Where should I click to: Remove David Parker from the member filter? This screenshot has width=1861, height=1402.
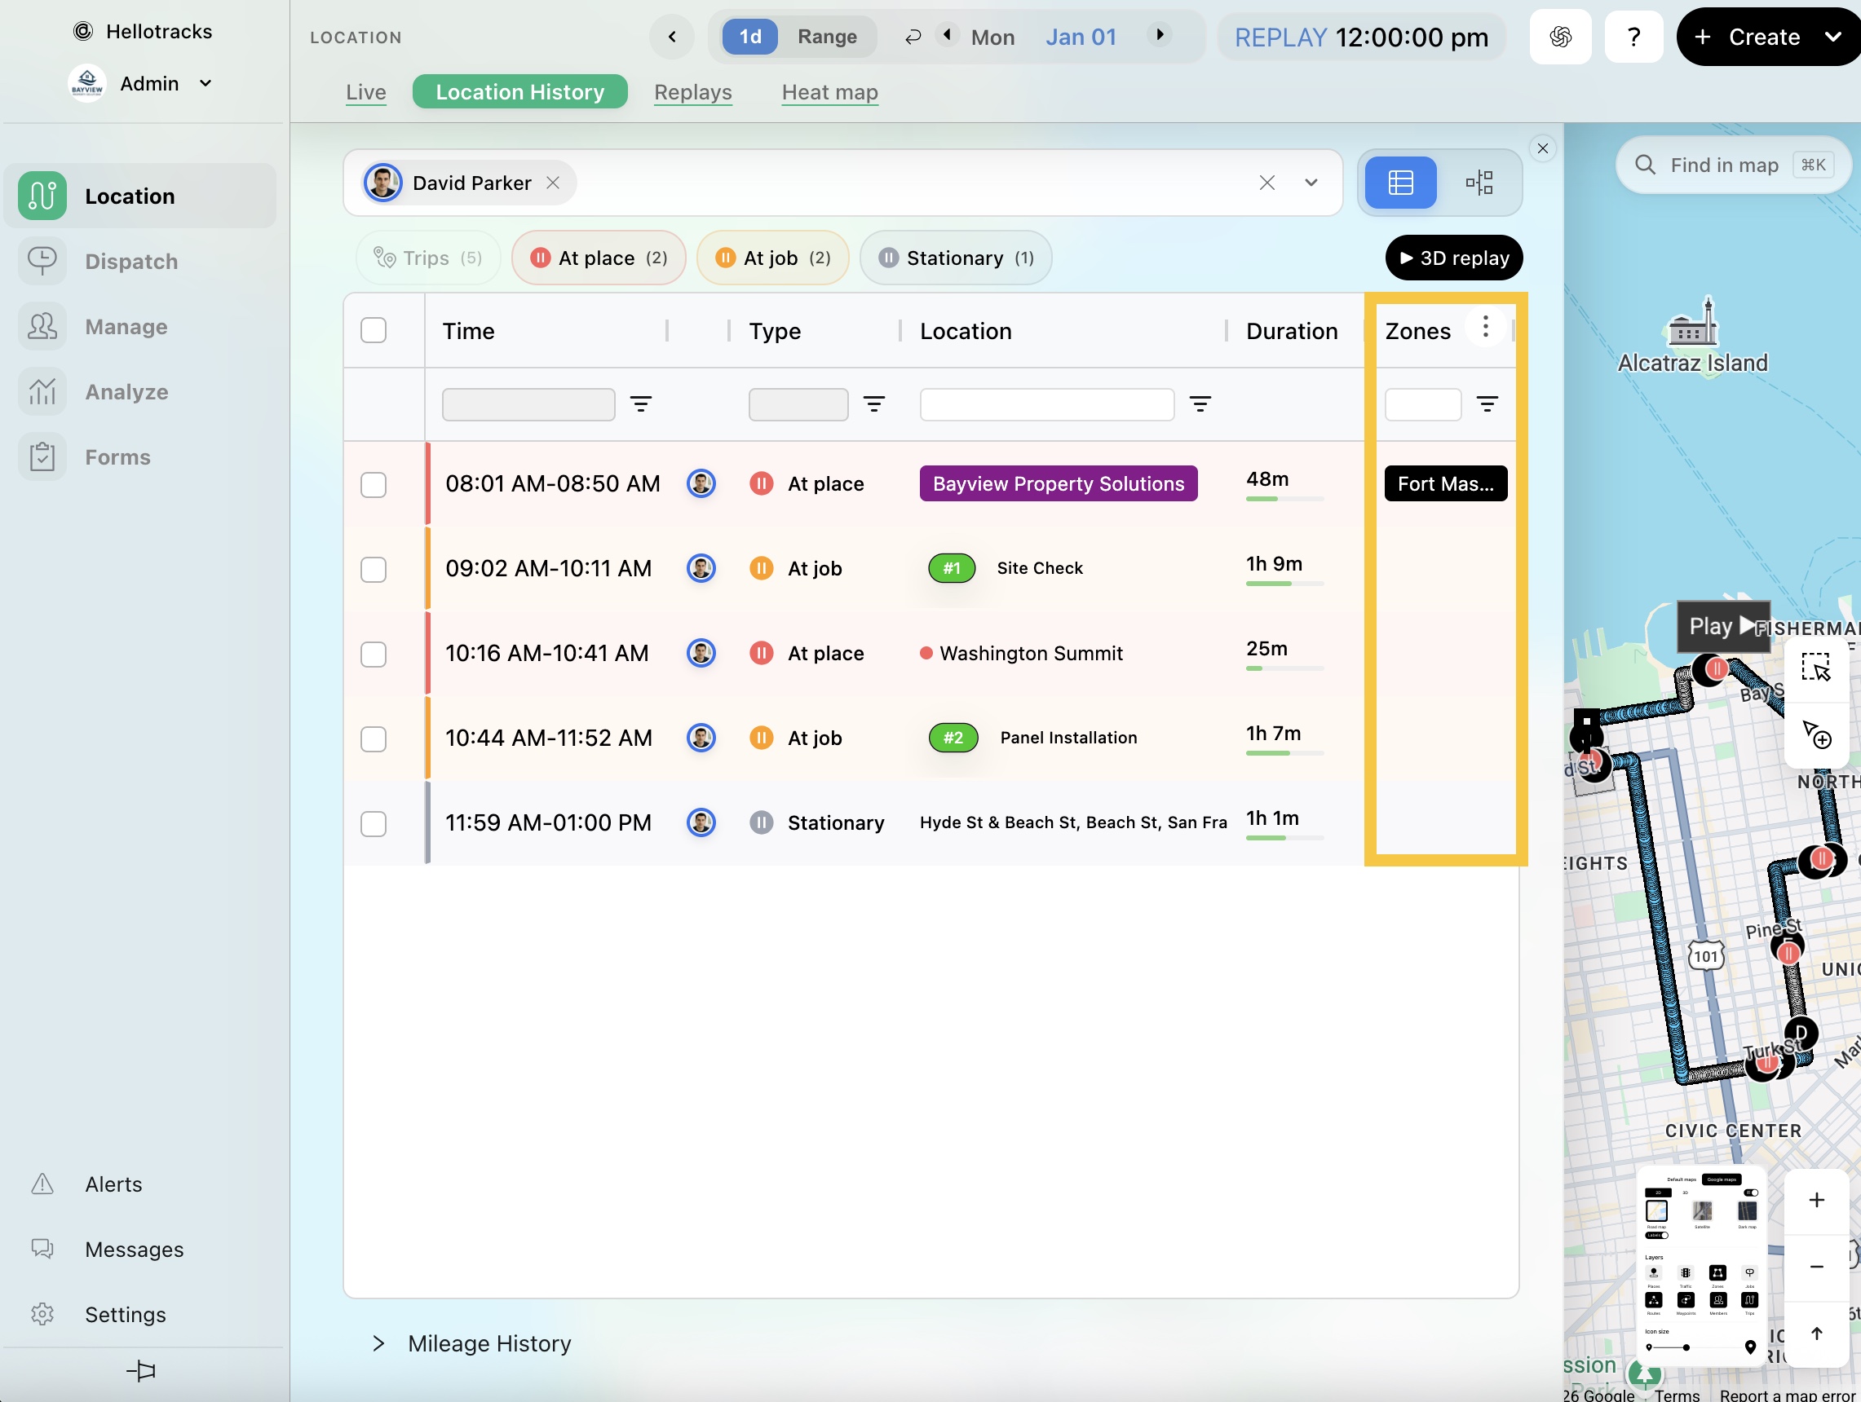tap(553, 183)
